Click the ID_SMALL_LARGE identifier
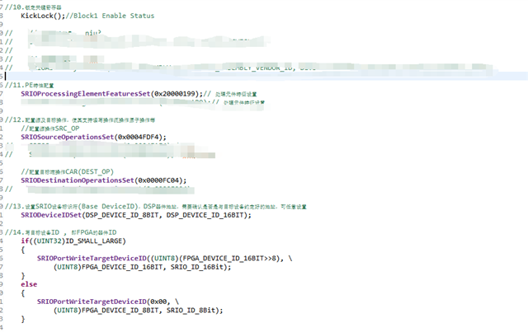This screenshot has height=332, width=528. [93, 241]
